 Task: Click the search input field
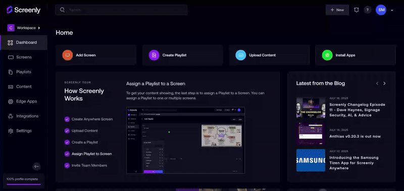121,10
